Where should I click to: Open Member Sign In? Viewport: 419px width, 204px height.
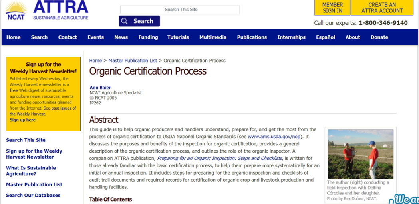(x=332, y=8)
